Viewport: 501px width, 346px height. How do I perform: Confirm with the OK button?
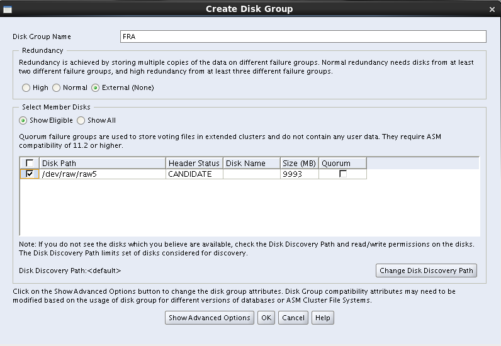click(x=266, y=318)
